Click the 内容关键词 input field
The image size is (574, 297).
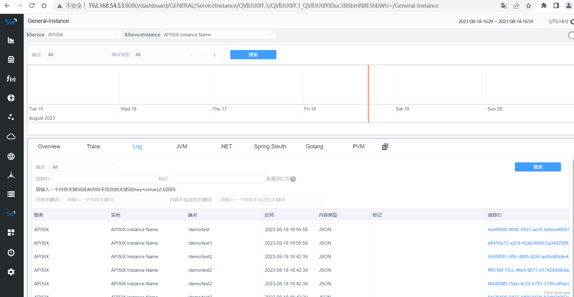click(116, 200)
